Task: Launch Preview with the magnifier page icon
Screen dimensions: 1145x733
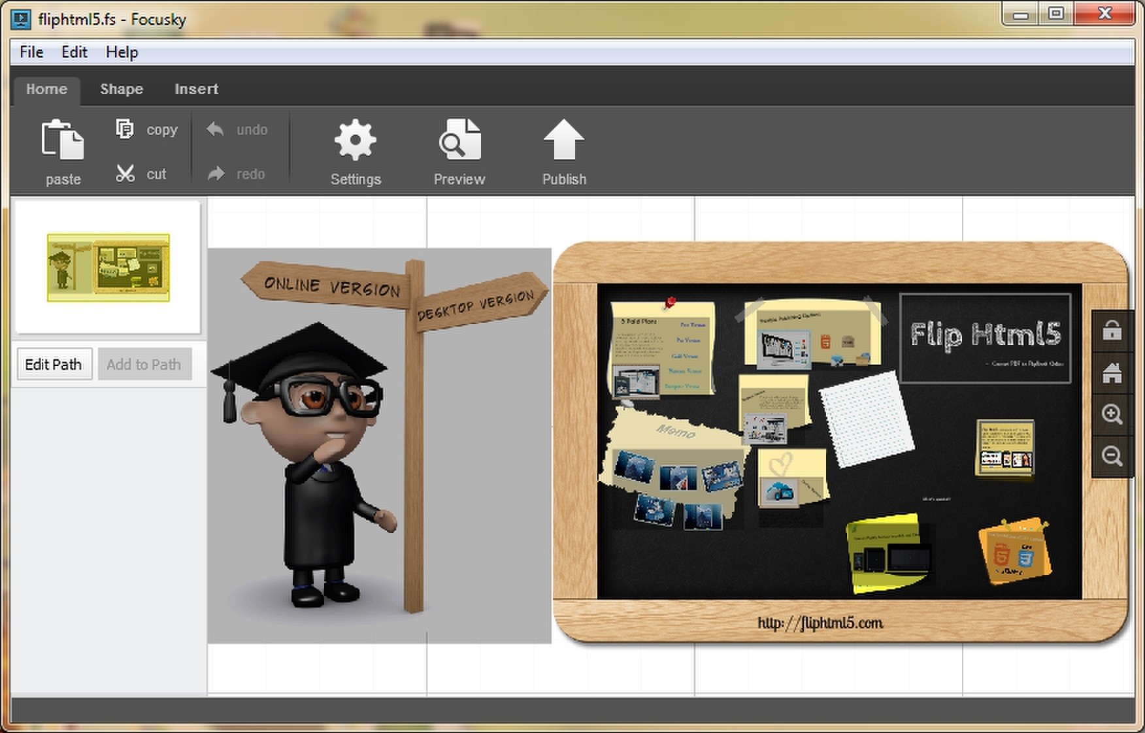Action: tap(459, 139)
